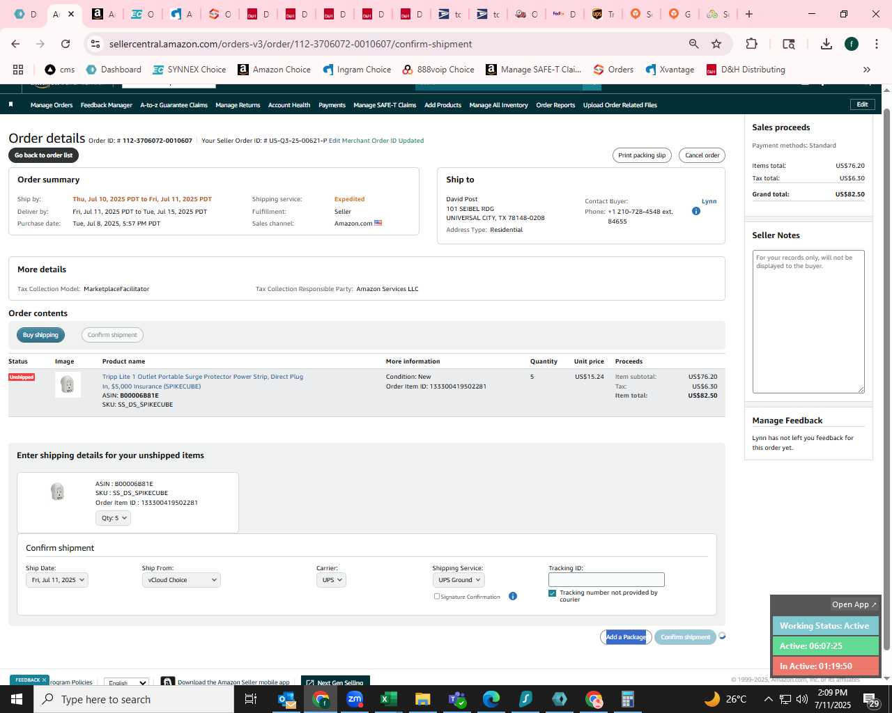
Task: Bookmark this page with star icon
Action: (x=716, y=44)
